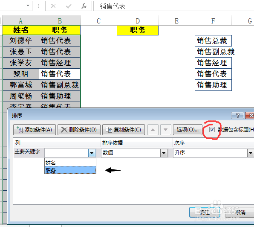Viewport: 254px width, 227px height.
Task: Select 销售助理 cell in column F
Action: (213, 85)
